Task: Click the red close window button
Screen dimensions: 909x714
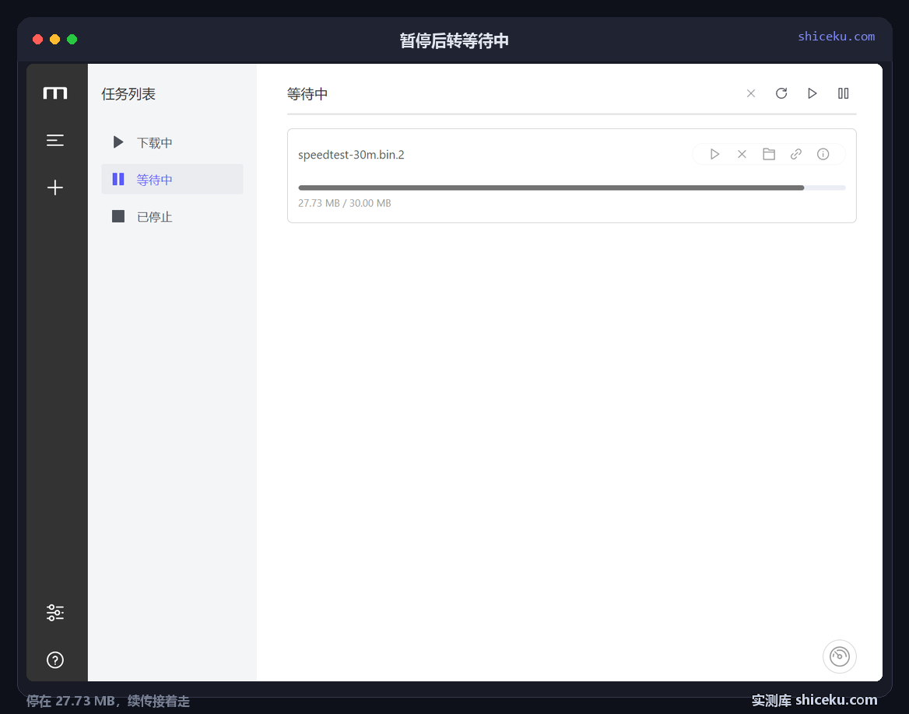Action: tap(37, 40)
